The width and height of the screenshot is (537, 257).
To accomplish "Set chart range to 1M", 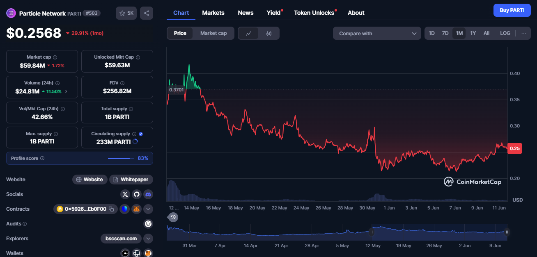I will click(459, 33).
